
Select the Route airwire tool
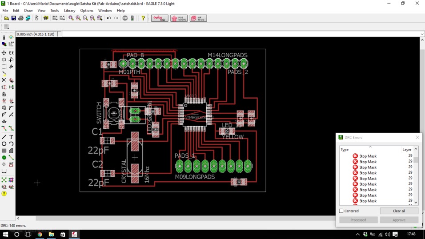pos(4,128)
